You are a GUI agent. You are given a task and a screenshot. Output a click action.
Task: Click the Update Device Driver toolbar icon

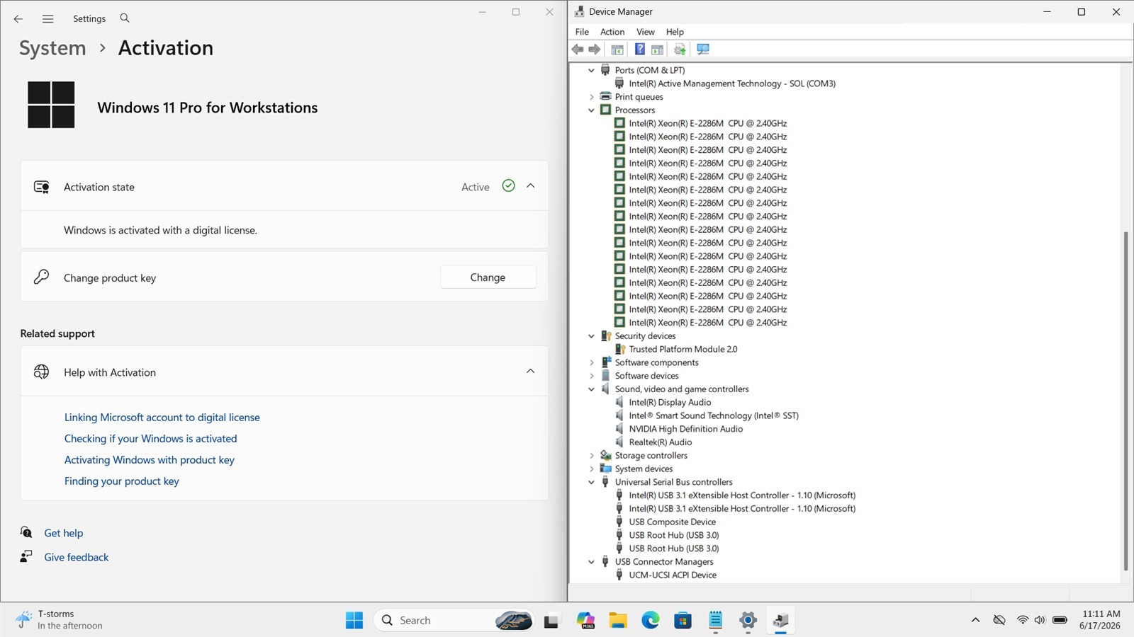pos(680,50)
